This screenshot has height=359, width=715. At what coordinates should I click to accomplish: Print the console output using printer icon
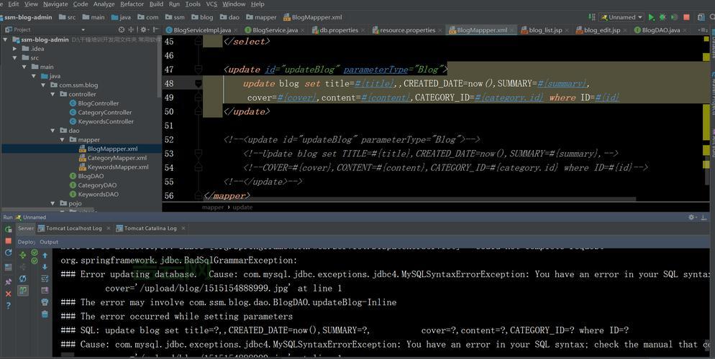click(x=45, y=302)
